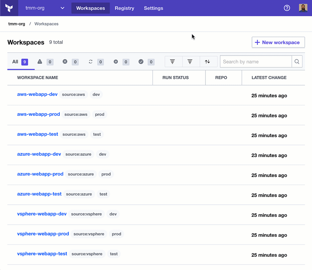The width and height of the screenshot is (312, 270).
Task: Toggle the source:aws tag on aws-webapp-dev
Action: [74, 94]
